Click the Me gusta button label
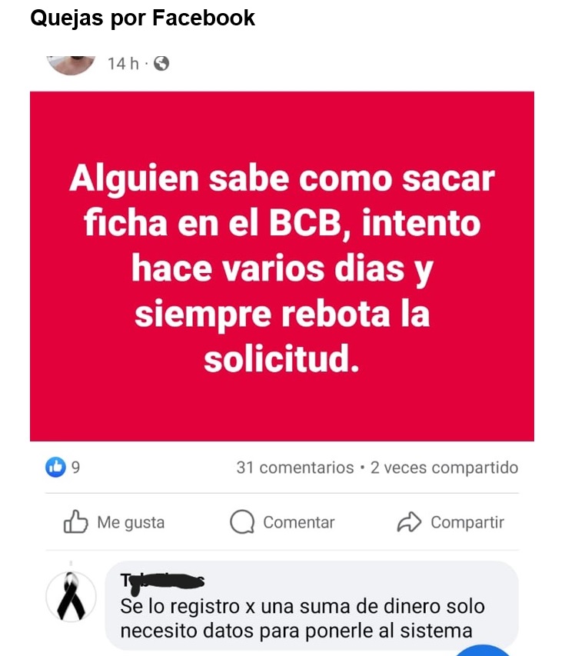565x656 pixels. (x=131, y=522)
